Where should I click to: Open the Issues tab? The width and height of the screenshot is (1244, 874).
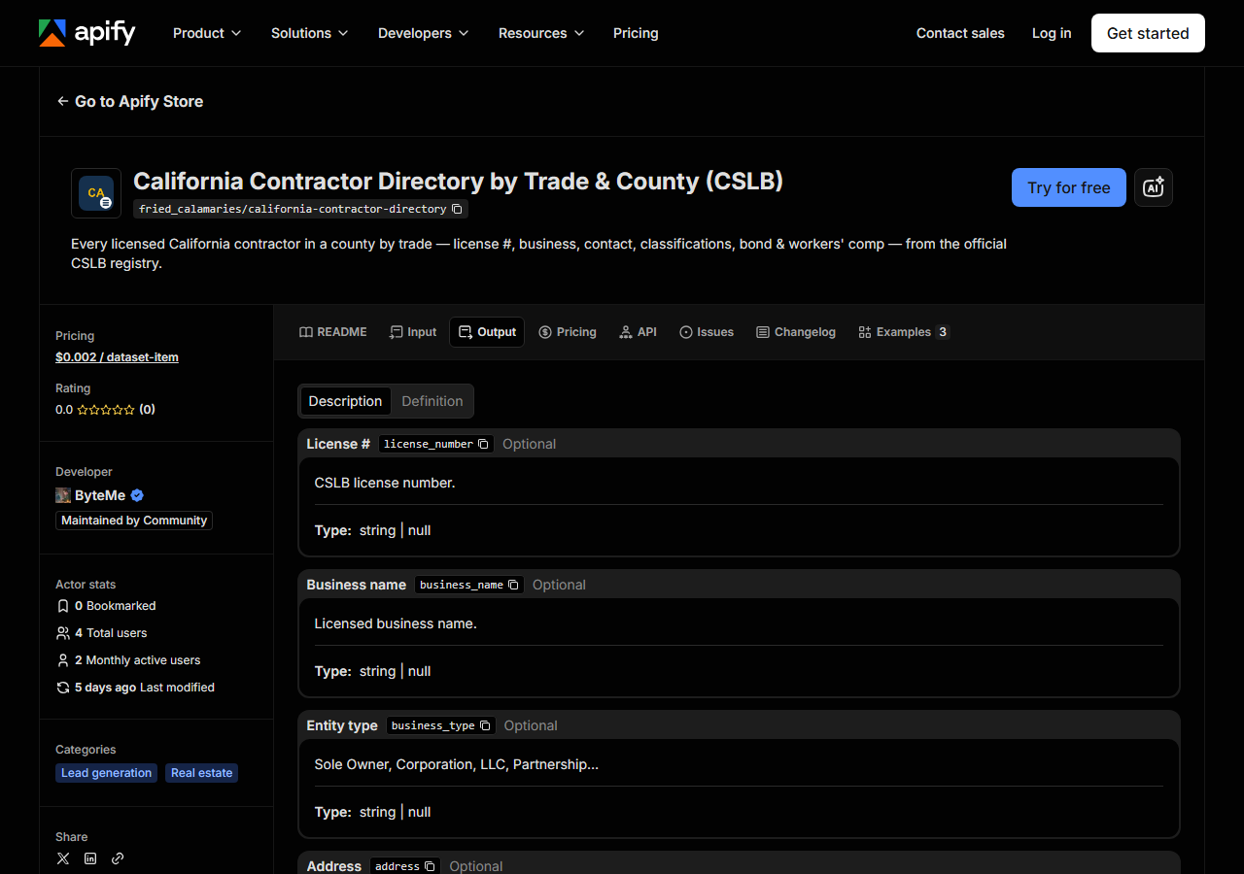[707, 332]
